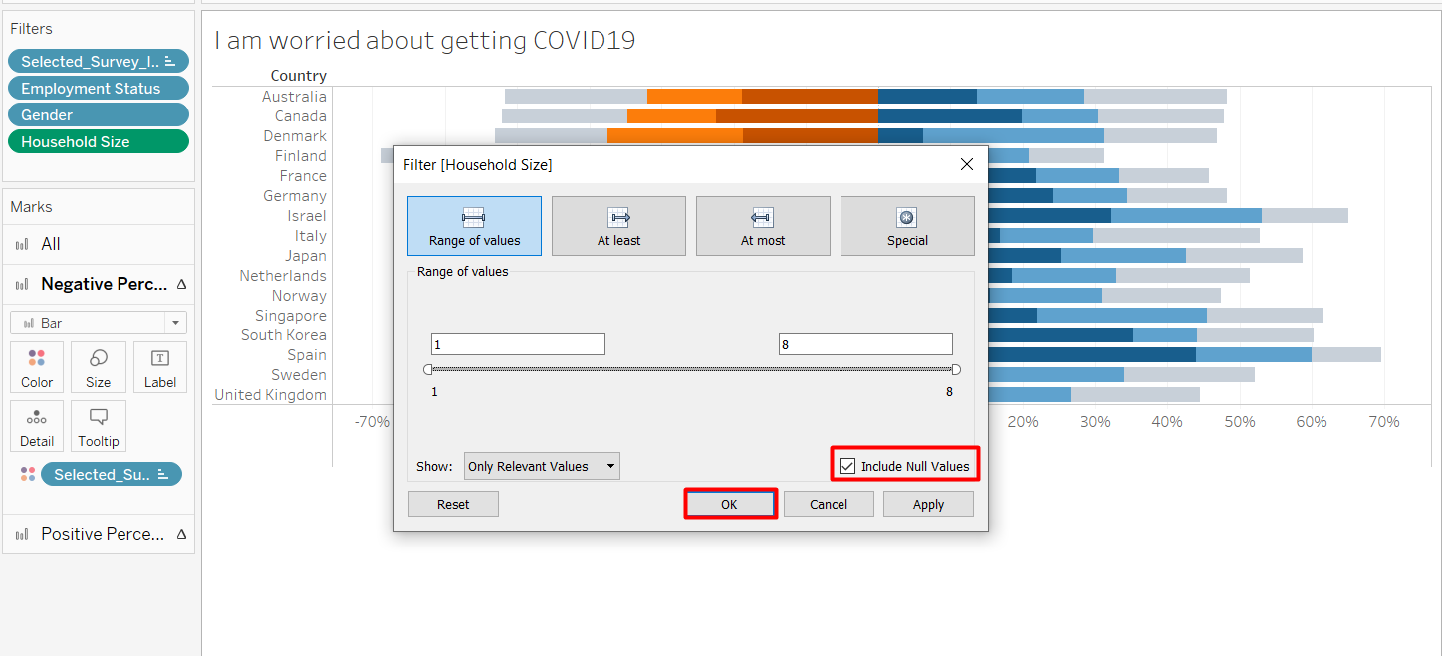Open the Only Relevant Values dropdown

click(542, 466)
